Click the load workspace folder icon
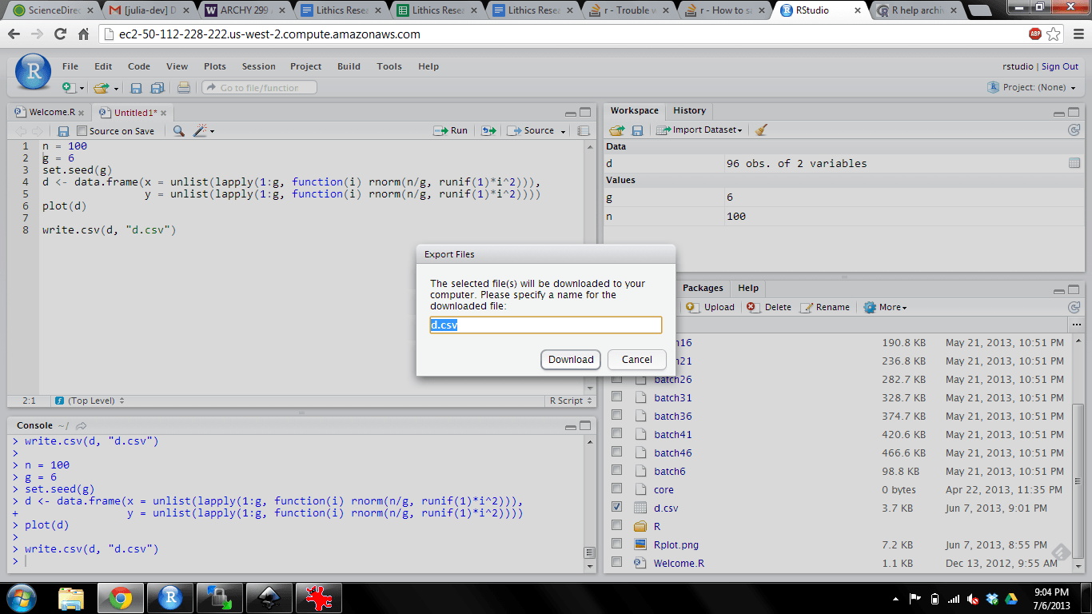1092x614 pixels. [x=617, y=130]
